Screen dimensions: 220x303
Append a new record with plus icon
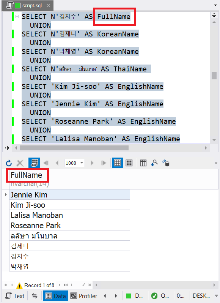[72, 285]
